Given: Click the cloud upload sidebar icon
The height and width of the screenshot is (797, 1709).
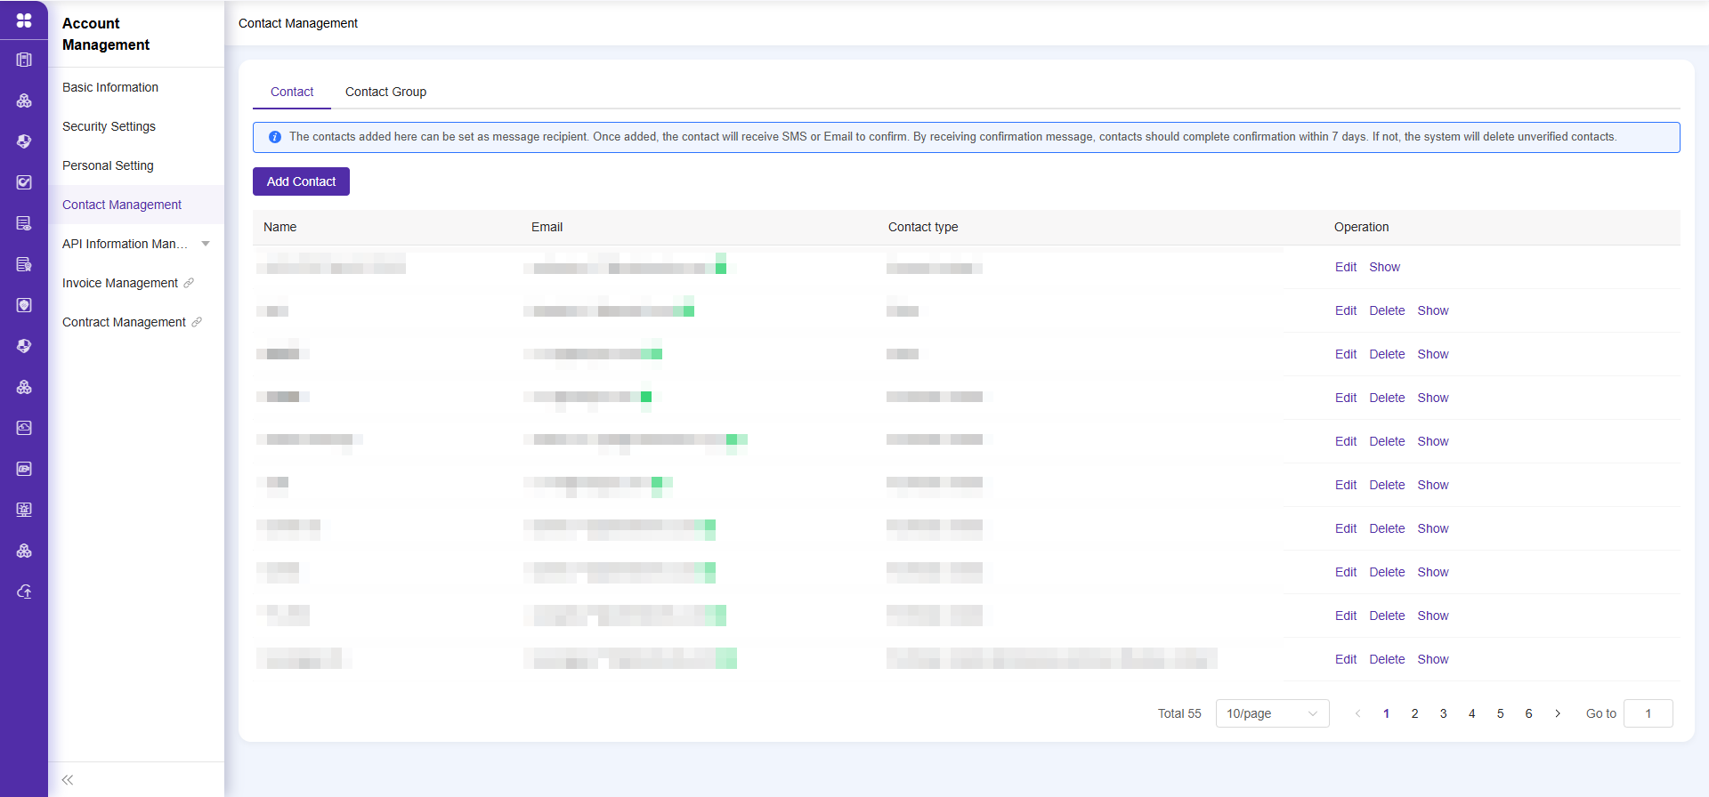Looking at the screenshot, I should [x=24, y=592].
